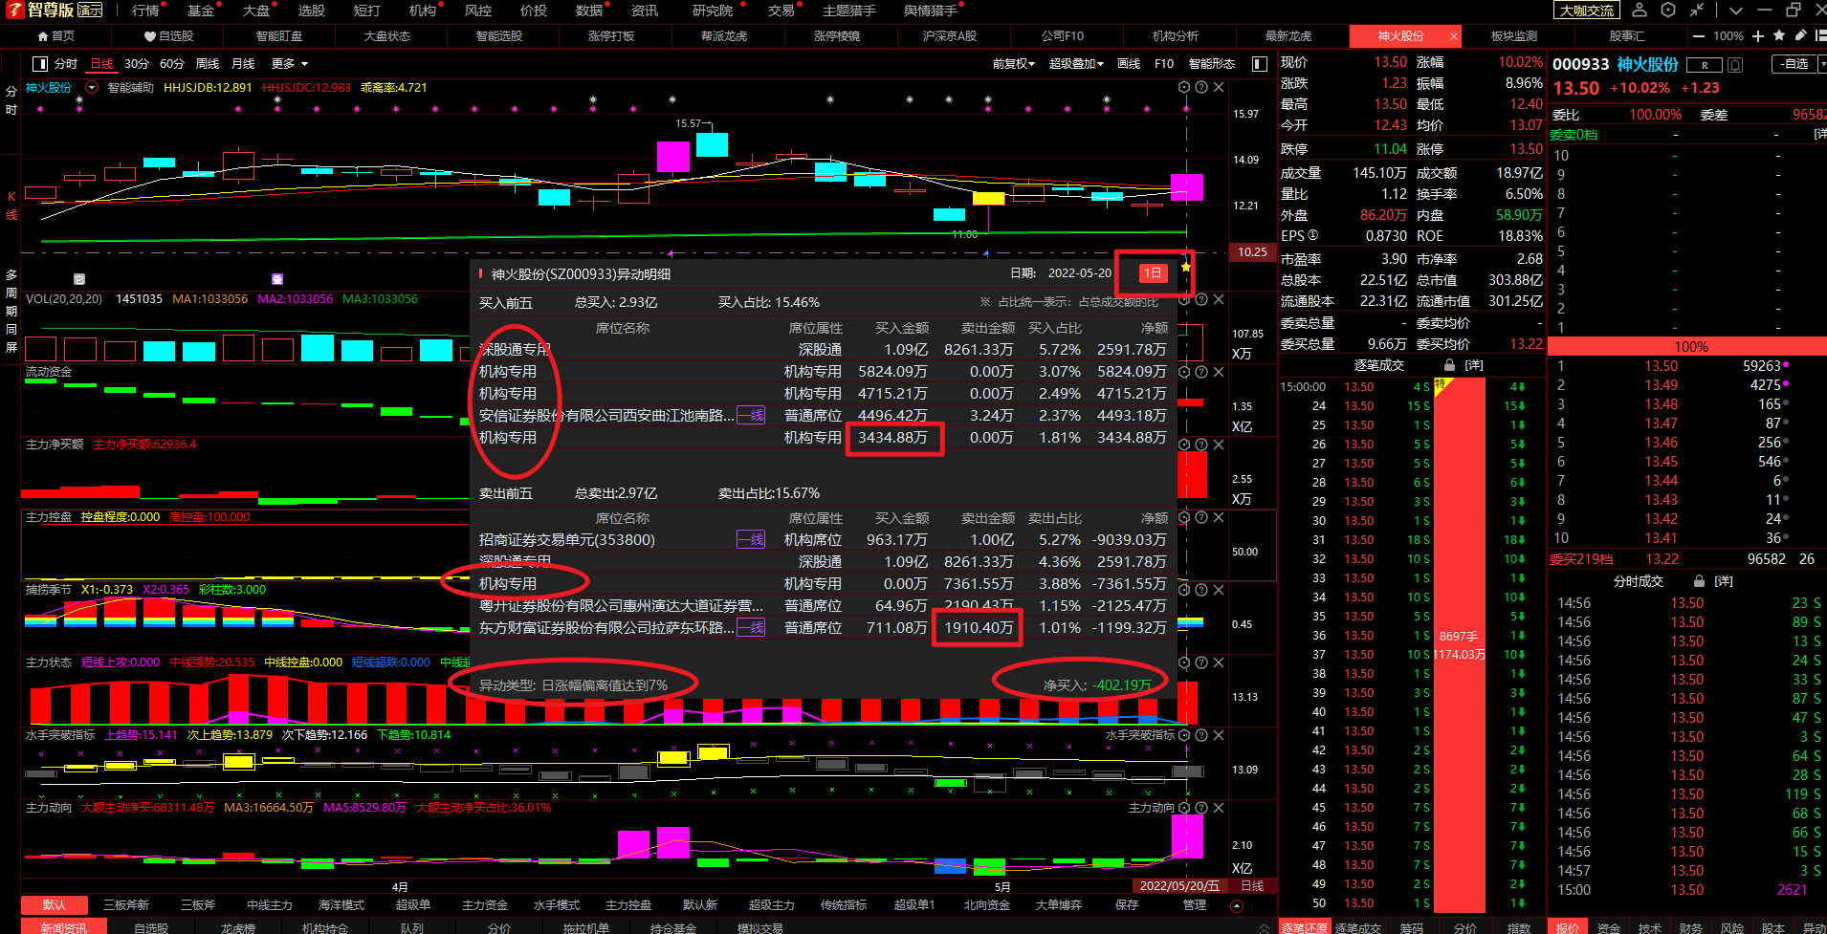The width and height of the screenshot is (1827, 934).
Task: Select the 分时 chart period
Action: (66, 64)
